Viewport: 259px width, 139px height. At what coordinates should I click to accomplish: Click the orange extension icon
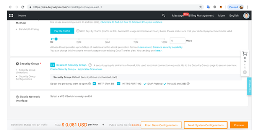click(x=221, y=7)
